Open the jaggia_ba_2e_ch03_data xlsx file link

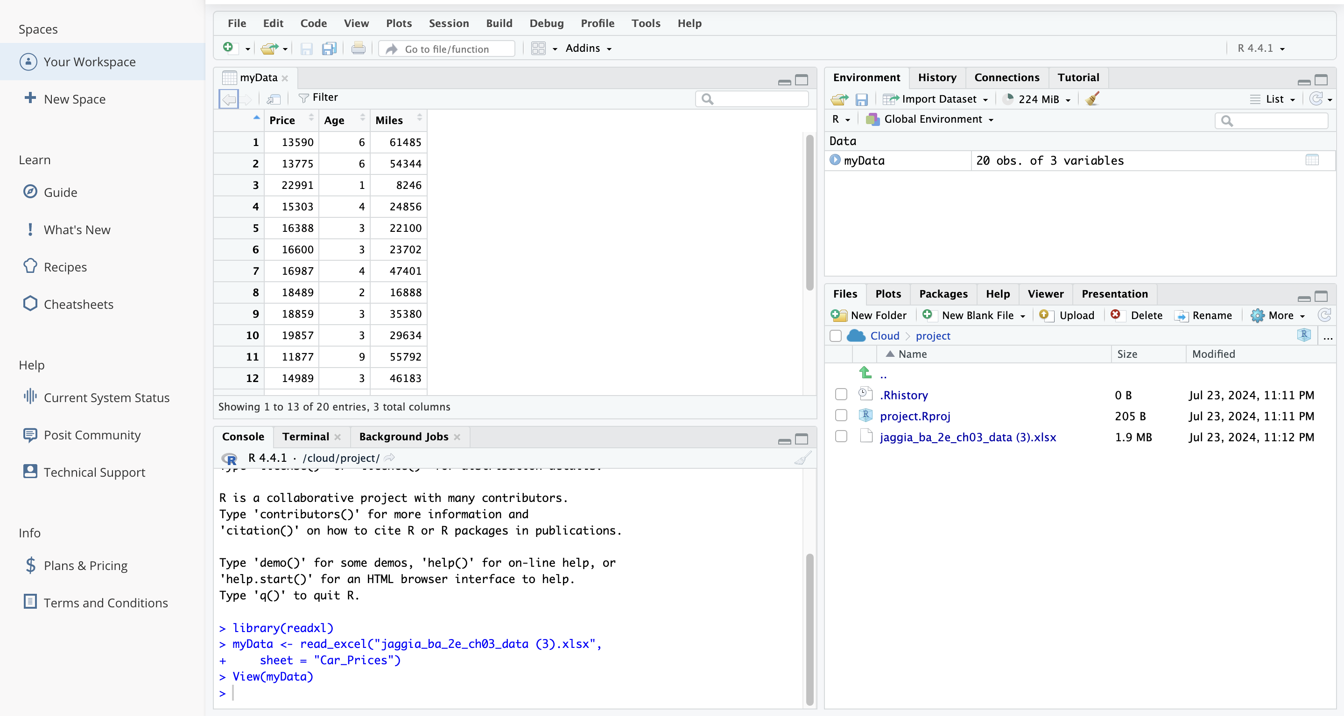click(x=967, y=437)
